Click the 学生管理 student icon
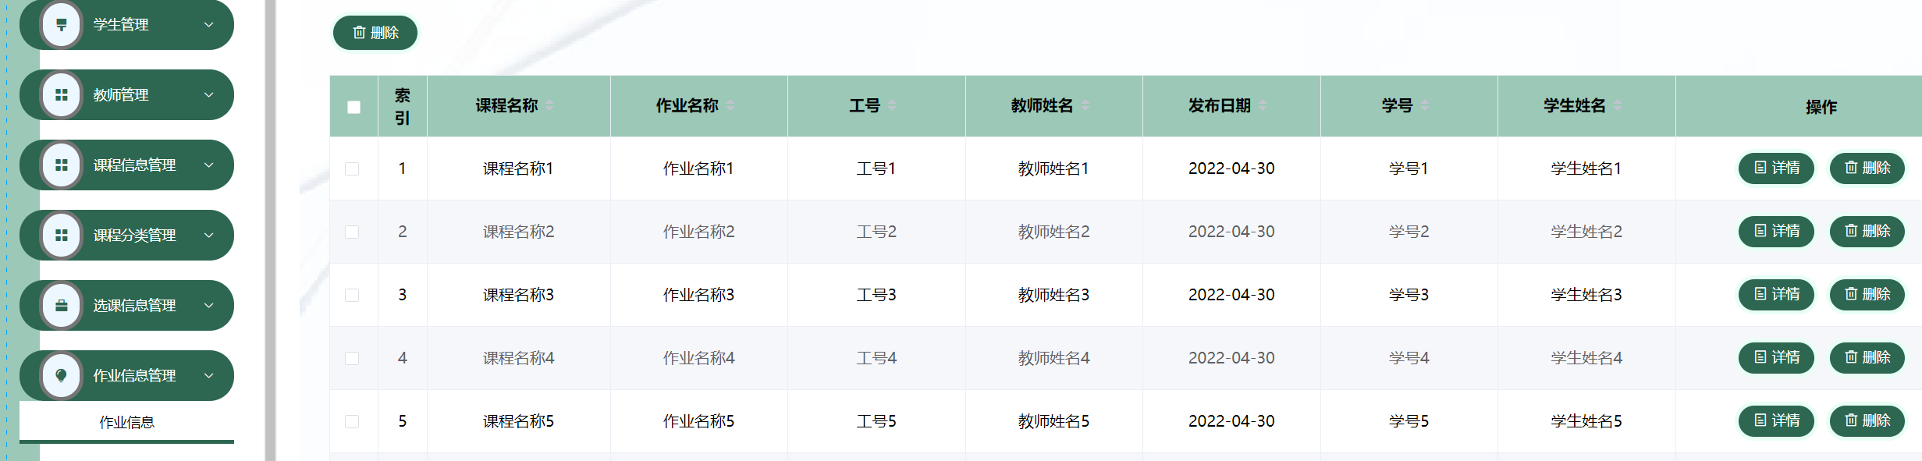Image resolution: width=1922 pixels, height=461 pixels. (61, 24)
